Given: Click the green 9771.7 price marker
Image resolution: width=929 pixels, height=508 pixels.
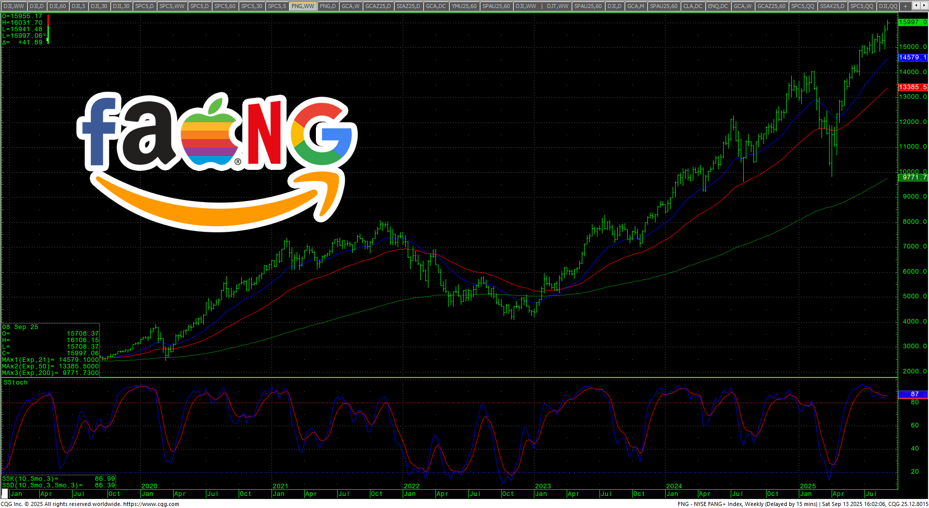Looking at the screenshot, I should pos(913,177).
